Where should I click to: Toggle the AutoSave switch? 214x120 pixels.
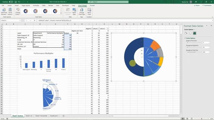11,2
